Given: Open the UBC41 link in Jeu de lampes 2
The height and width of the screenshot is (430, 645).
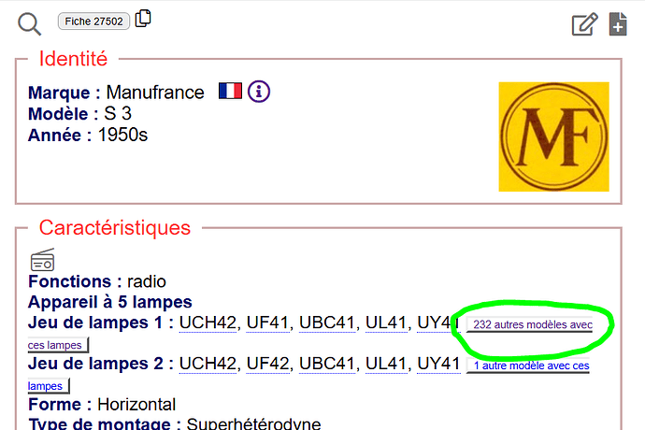Looking at the screenshot, I should pyautogui.click(x=326, y=364).
